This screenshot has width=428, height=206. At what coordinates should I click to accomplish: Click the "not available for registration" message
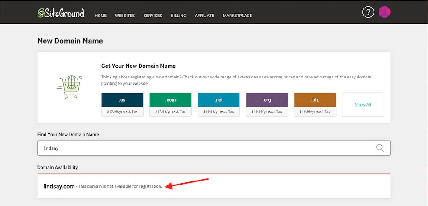tap(120, 186)
